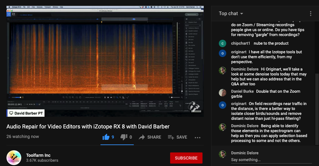Click the video title text
319x166 pixels.
coord(88,127)
